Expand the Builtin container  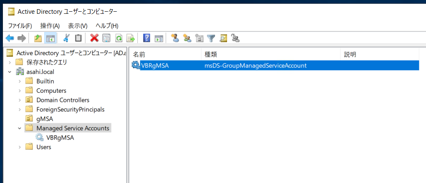tap(20, 81)
